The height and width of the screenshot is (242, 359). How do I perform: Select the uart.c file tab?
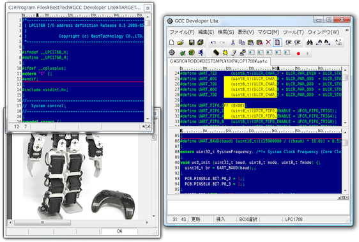click(219, 61)
